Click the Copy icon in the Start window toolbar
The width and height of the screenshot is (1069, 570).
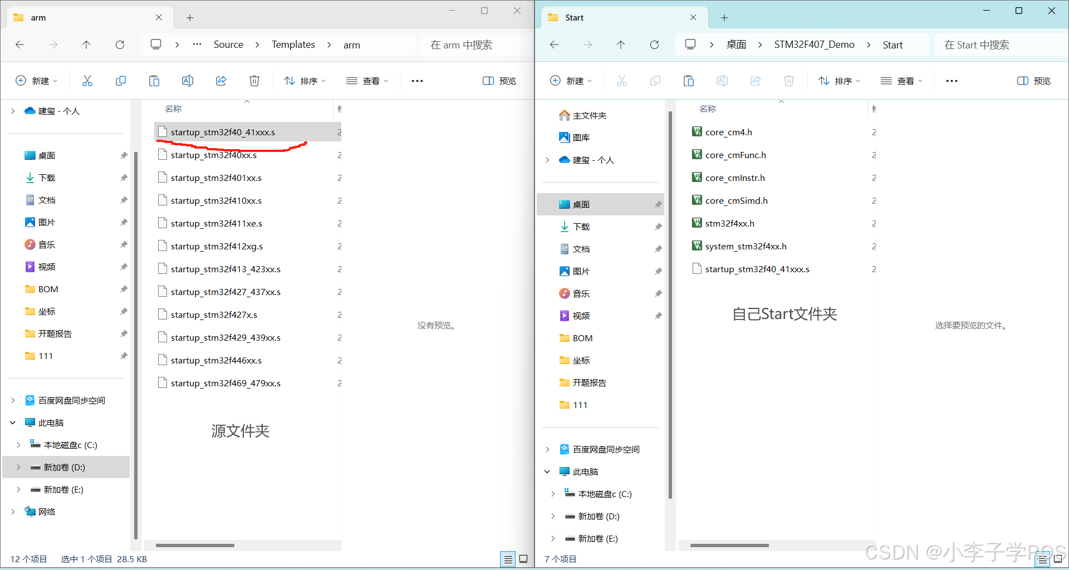point(655,81)
